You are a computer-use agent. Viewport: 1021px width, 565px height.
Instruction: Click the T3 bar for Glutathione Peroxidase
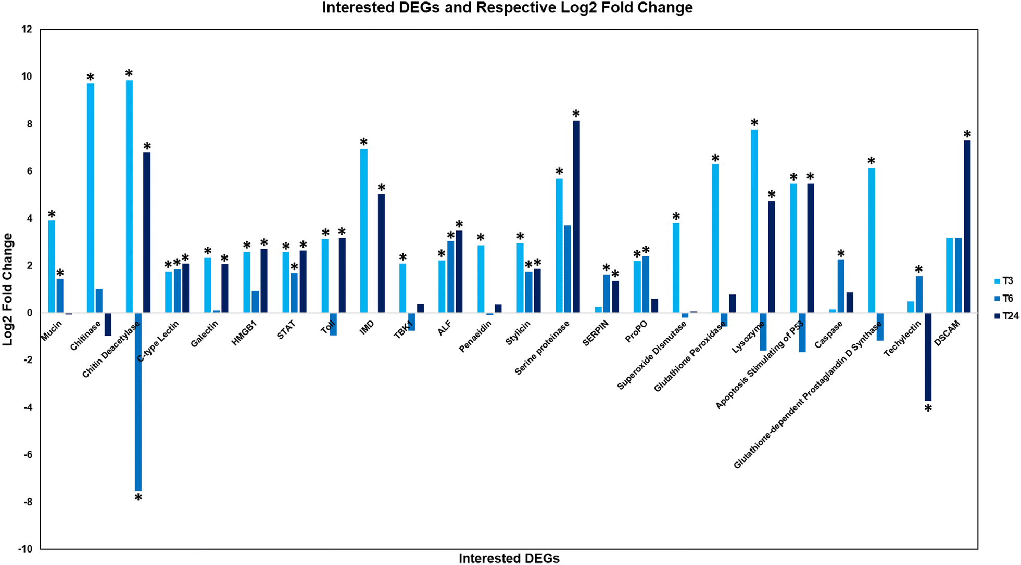coord(715,238)
